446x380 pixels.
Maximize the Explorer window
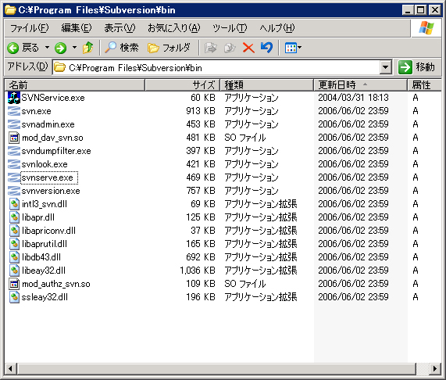421,10
